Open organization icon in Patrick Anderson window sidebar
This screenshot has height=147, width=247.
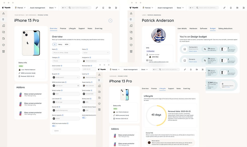point(131,13)
